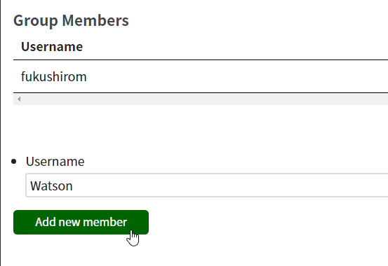Image resolution: width=388 pixels, height=266 pixels.
Task: Click the word Watson in the text field
Action: tap(51, 185)
